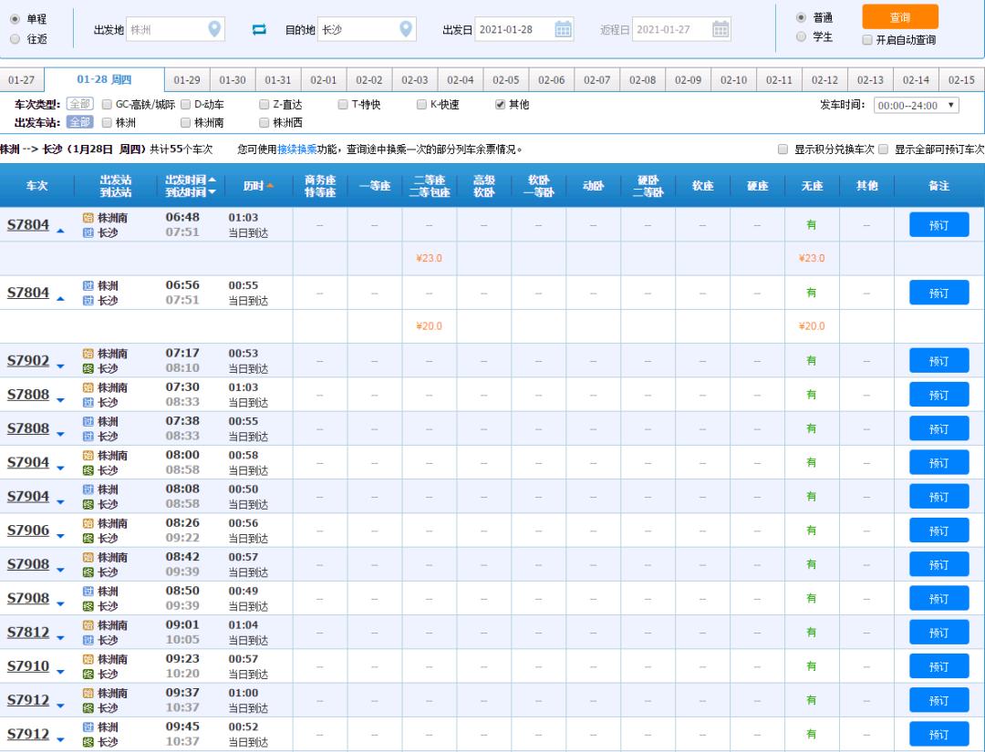The height and width of the screenshot is (752, 985).
Task: Expand price details arrow for S7812
Action: 60,638
